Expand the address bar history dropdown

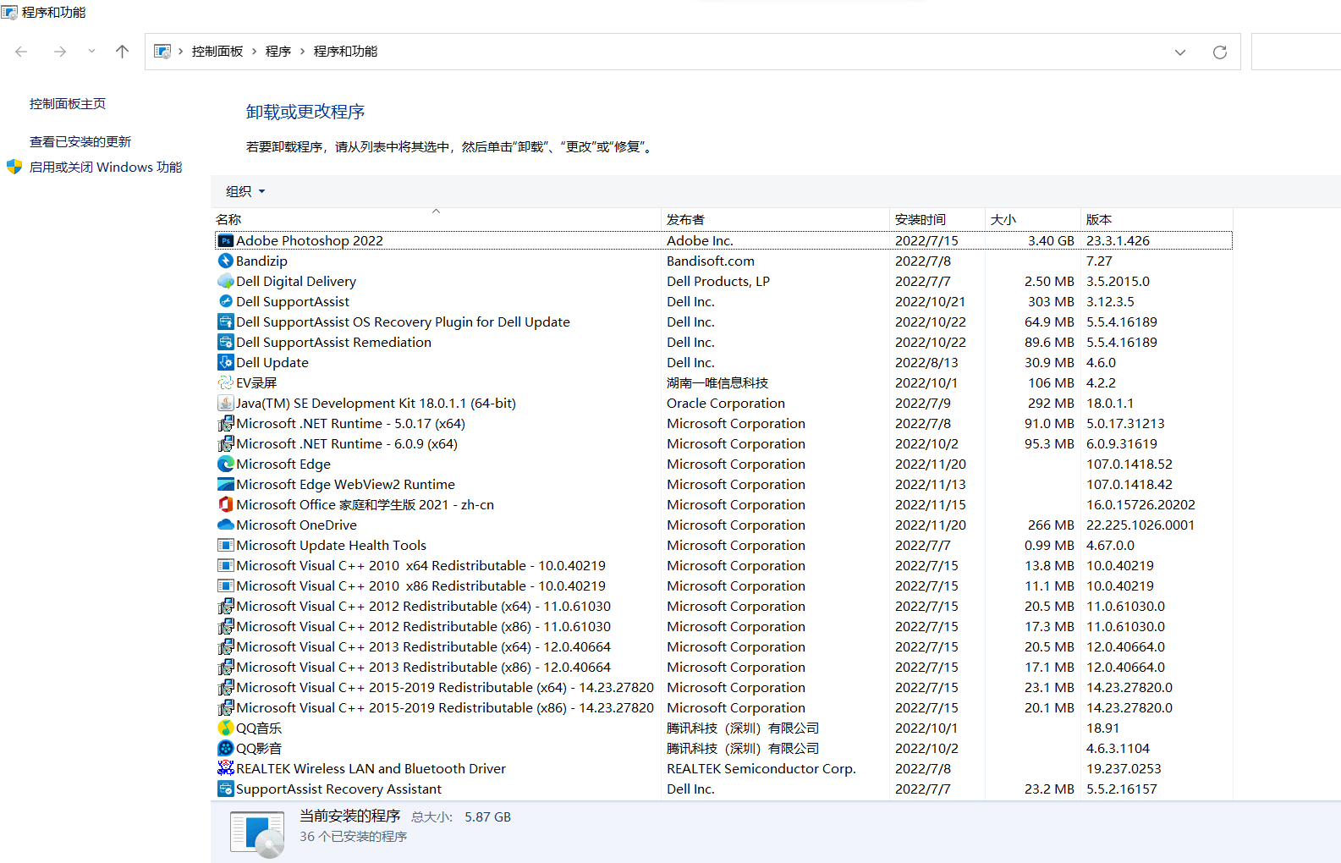[1180, 52]
